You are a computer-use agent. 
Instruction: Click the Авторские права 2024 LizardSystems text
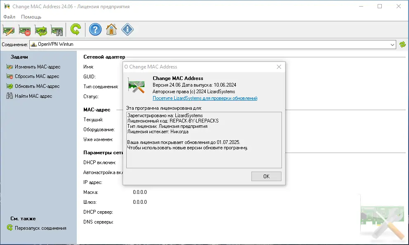[x=194, y=92]
